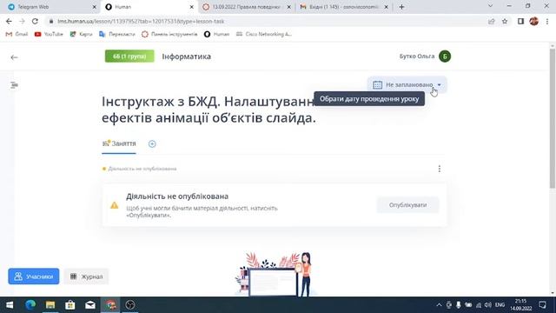This screenshot has height=313, width=556.
Task: Click the Б user avatar circle
Action: click(x=445, y=57)
